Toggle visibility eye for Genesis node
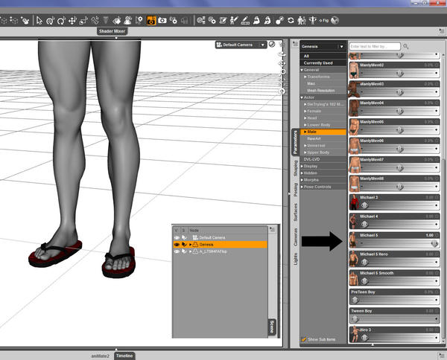447x360 pixels. tap(177, 244)
